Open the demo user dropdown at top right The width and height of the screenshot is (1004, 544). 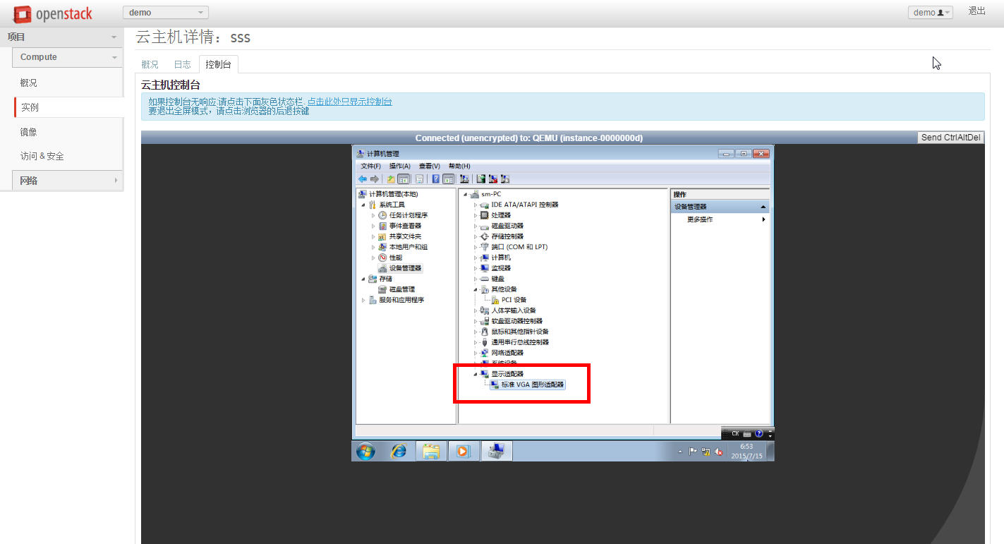tap(930, 12)
